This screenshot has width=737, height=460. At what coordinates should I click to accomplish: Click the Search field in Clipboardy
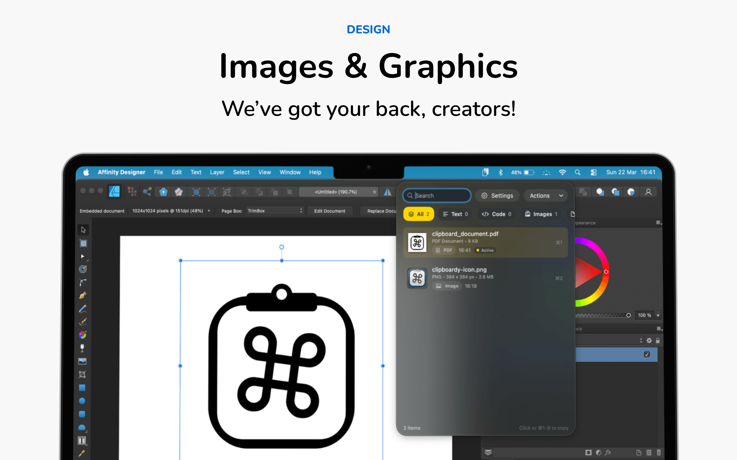(437, 195)
